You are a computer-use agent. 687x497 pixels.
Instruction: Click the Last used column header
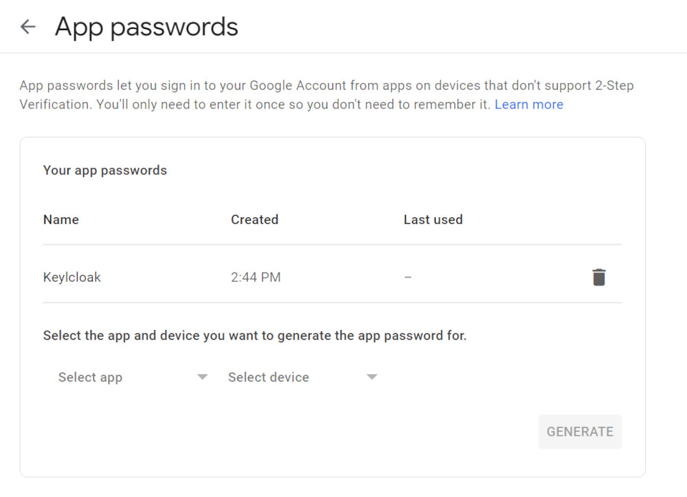pyautogui.click(x=433, y=219)
